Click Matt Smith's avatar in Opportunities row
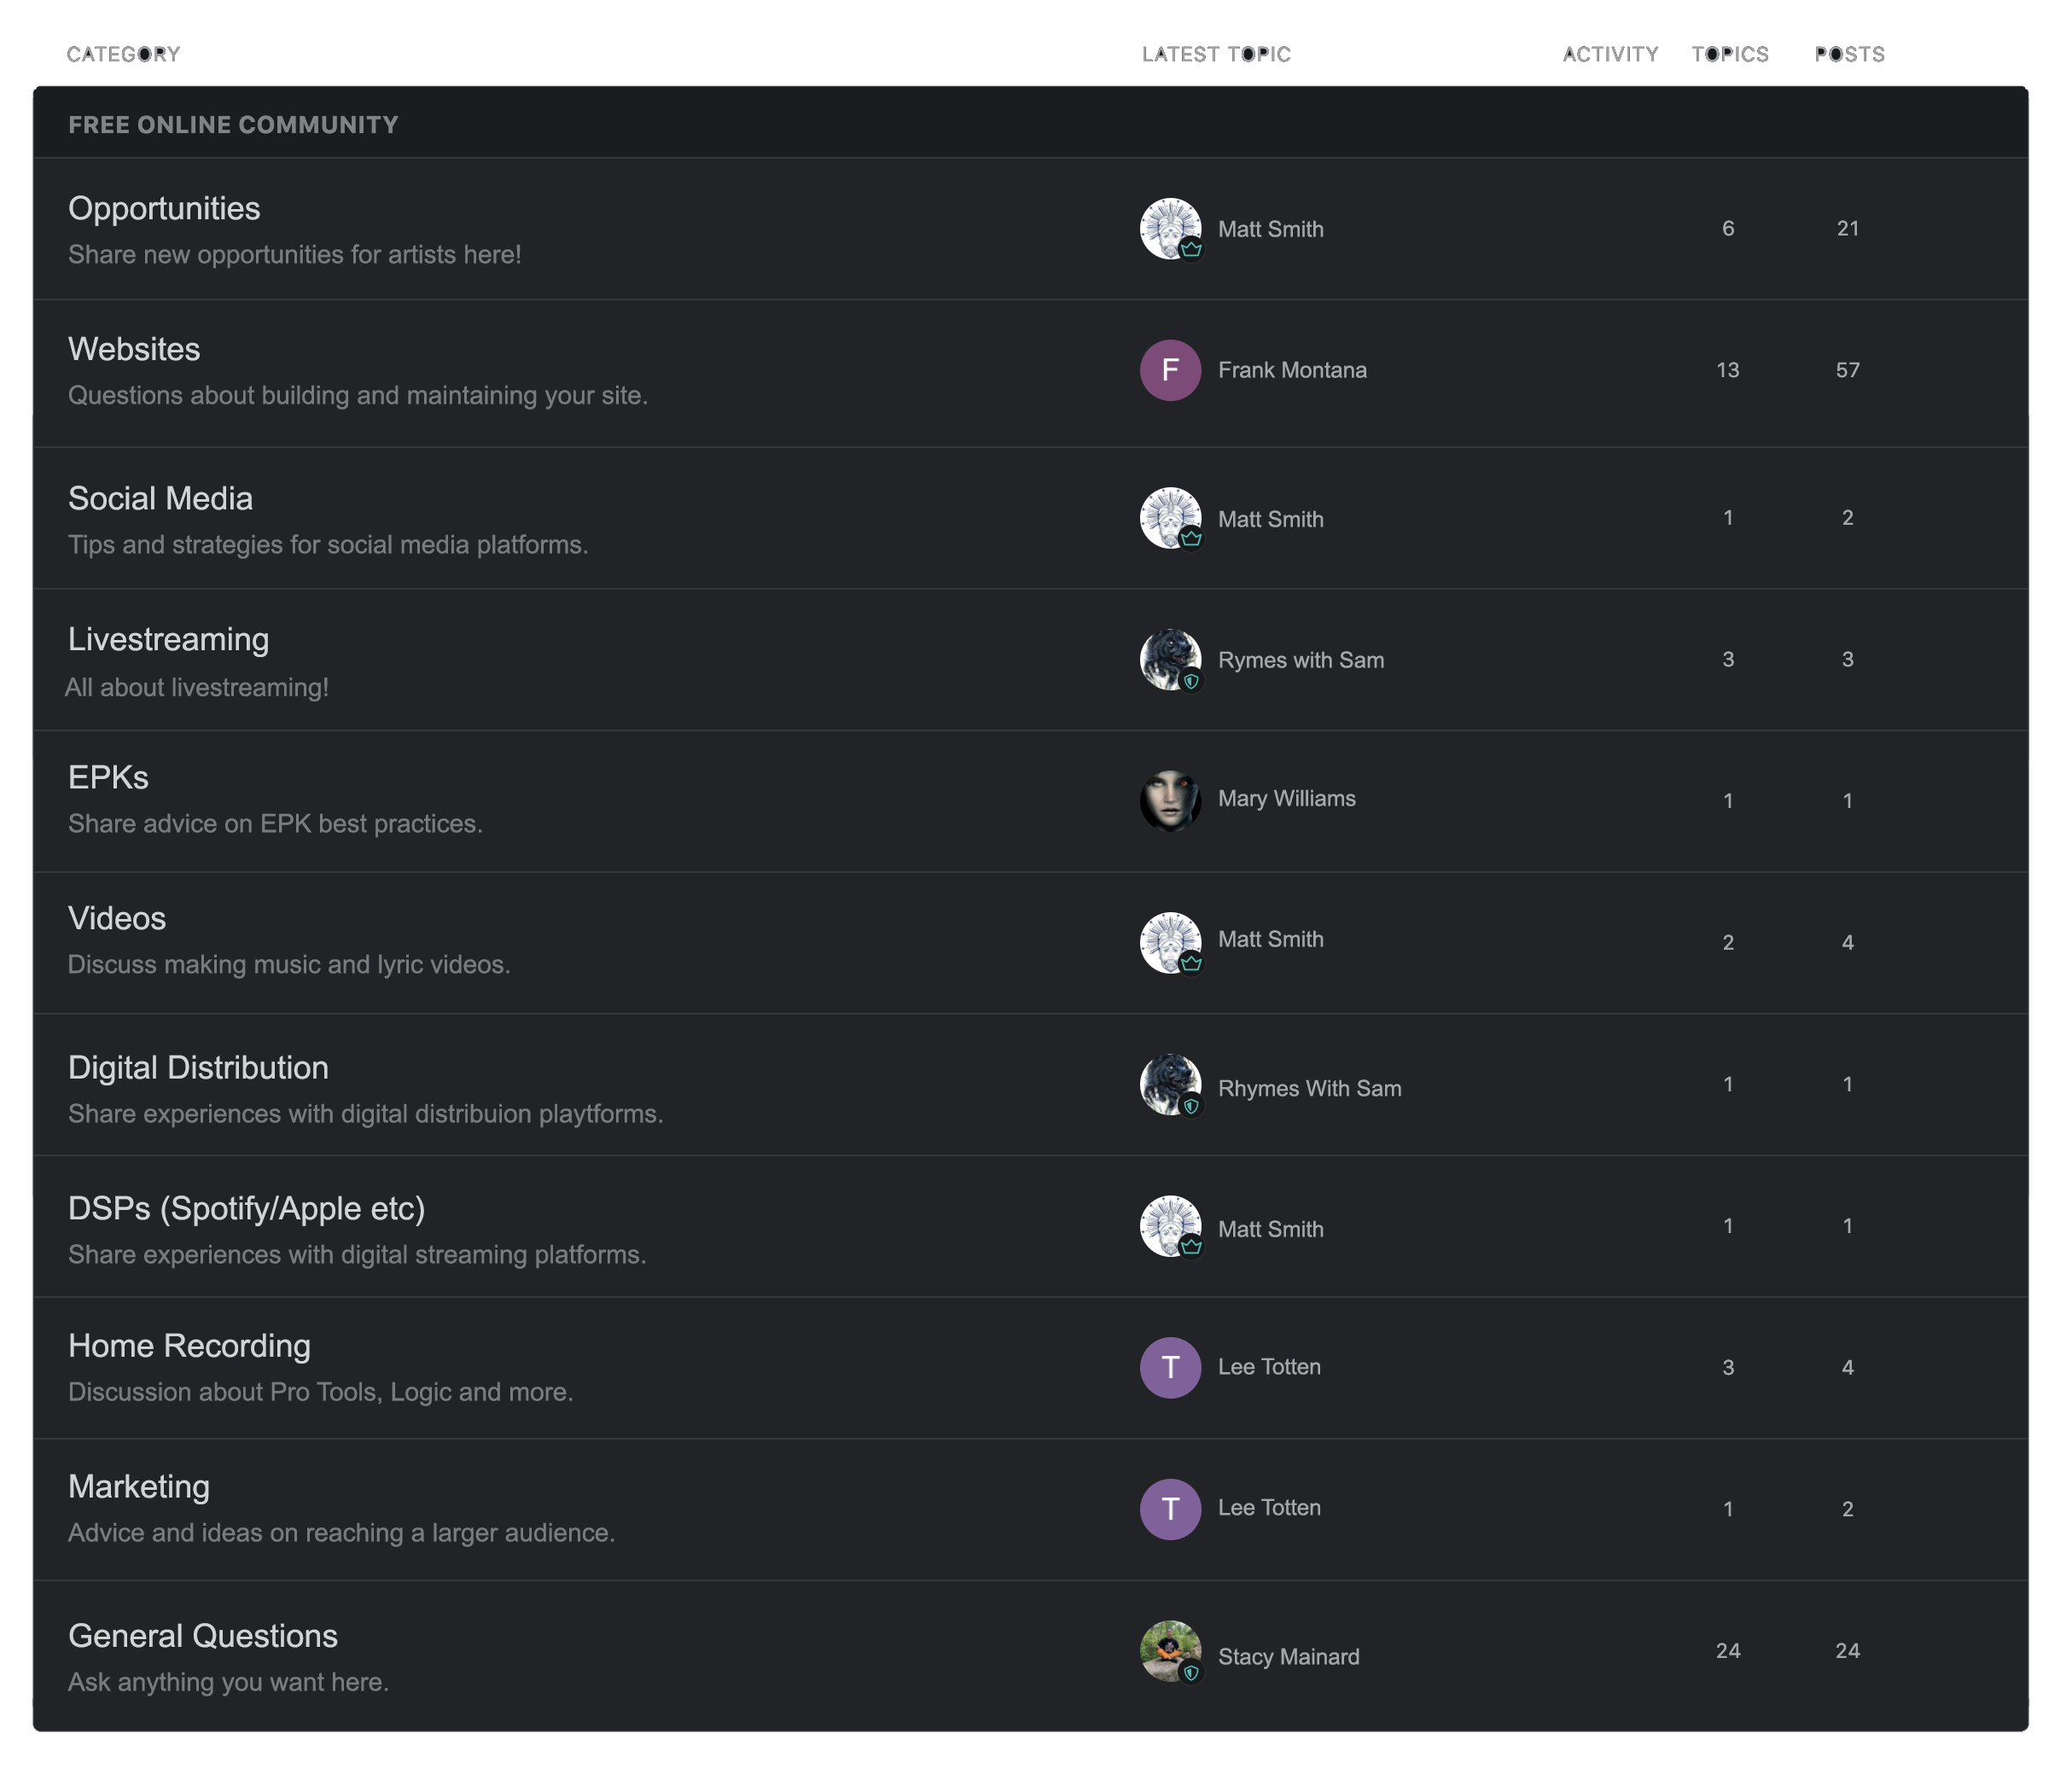 point(1169,229)
